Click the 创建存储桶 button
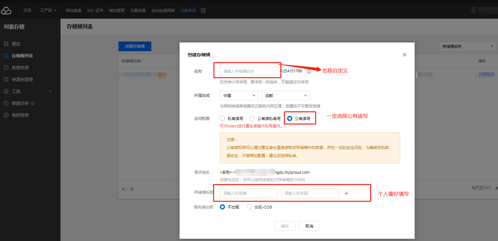498x241 pixels. (135, 46)
